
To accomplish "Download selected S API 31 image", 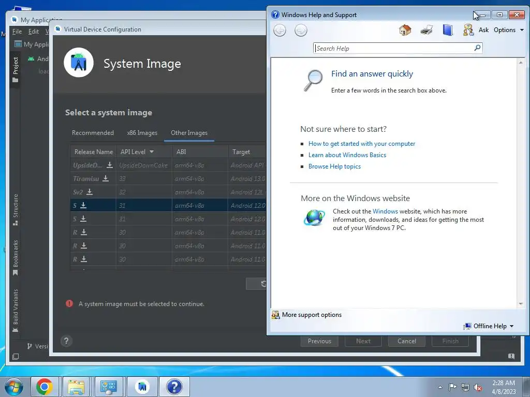I will point(83,205).
